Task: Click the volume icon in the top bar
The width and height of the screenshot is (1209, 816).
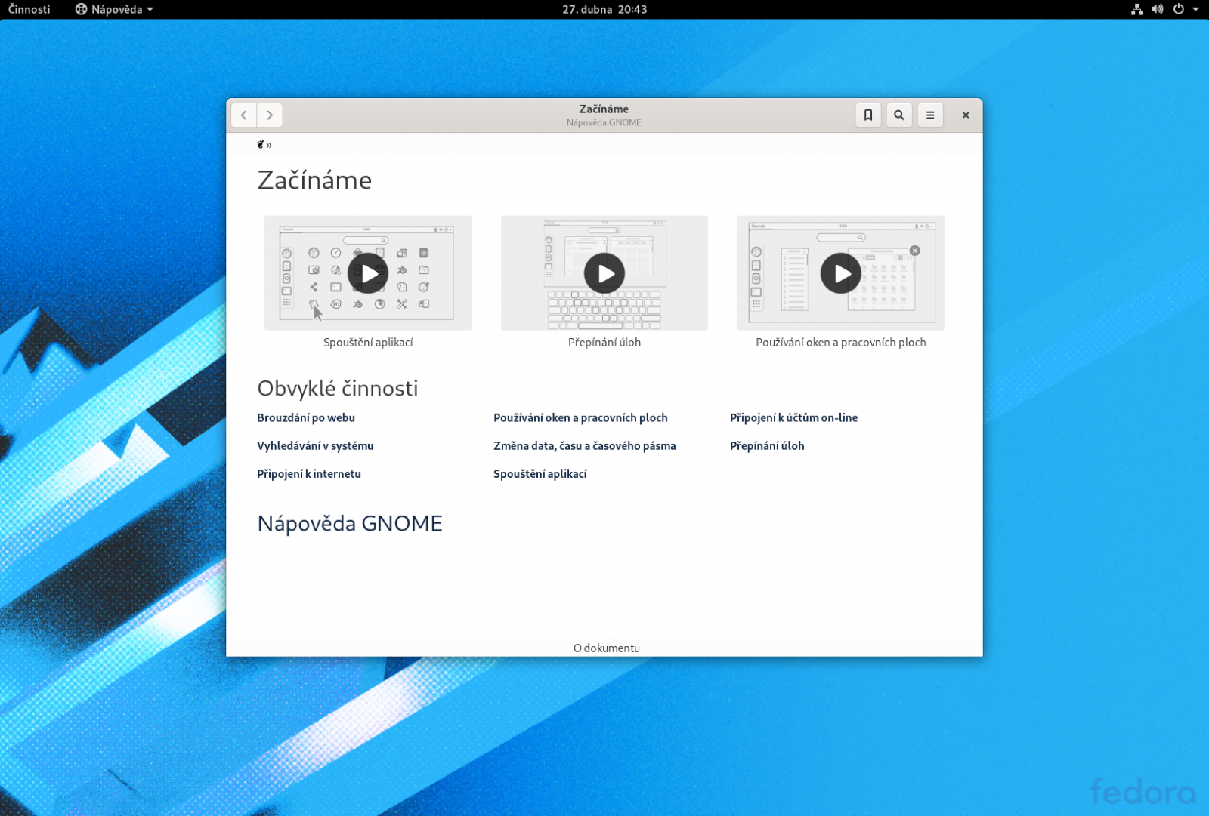Action: pos(1158,9)
